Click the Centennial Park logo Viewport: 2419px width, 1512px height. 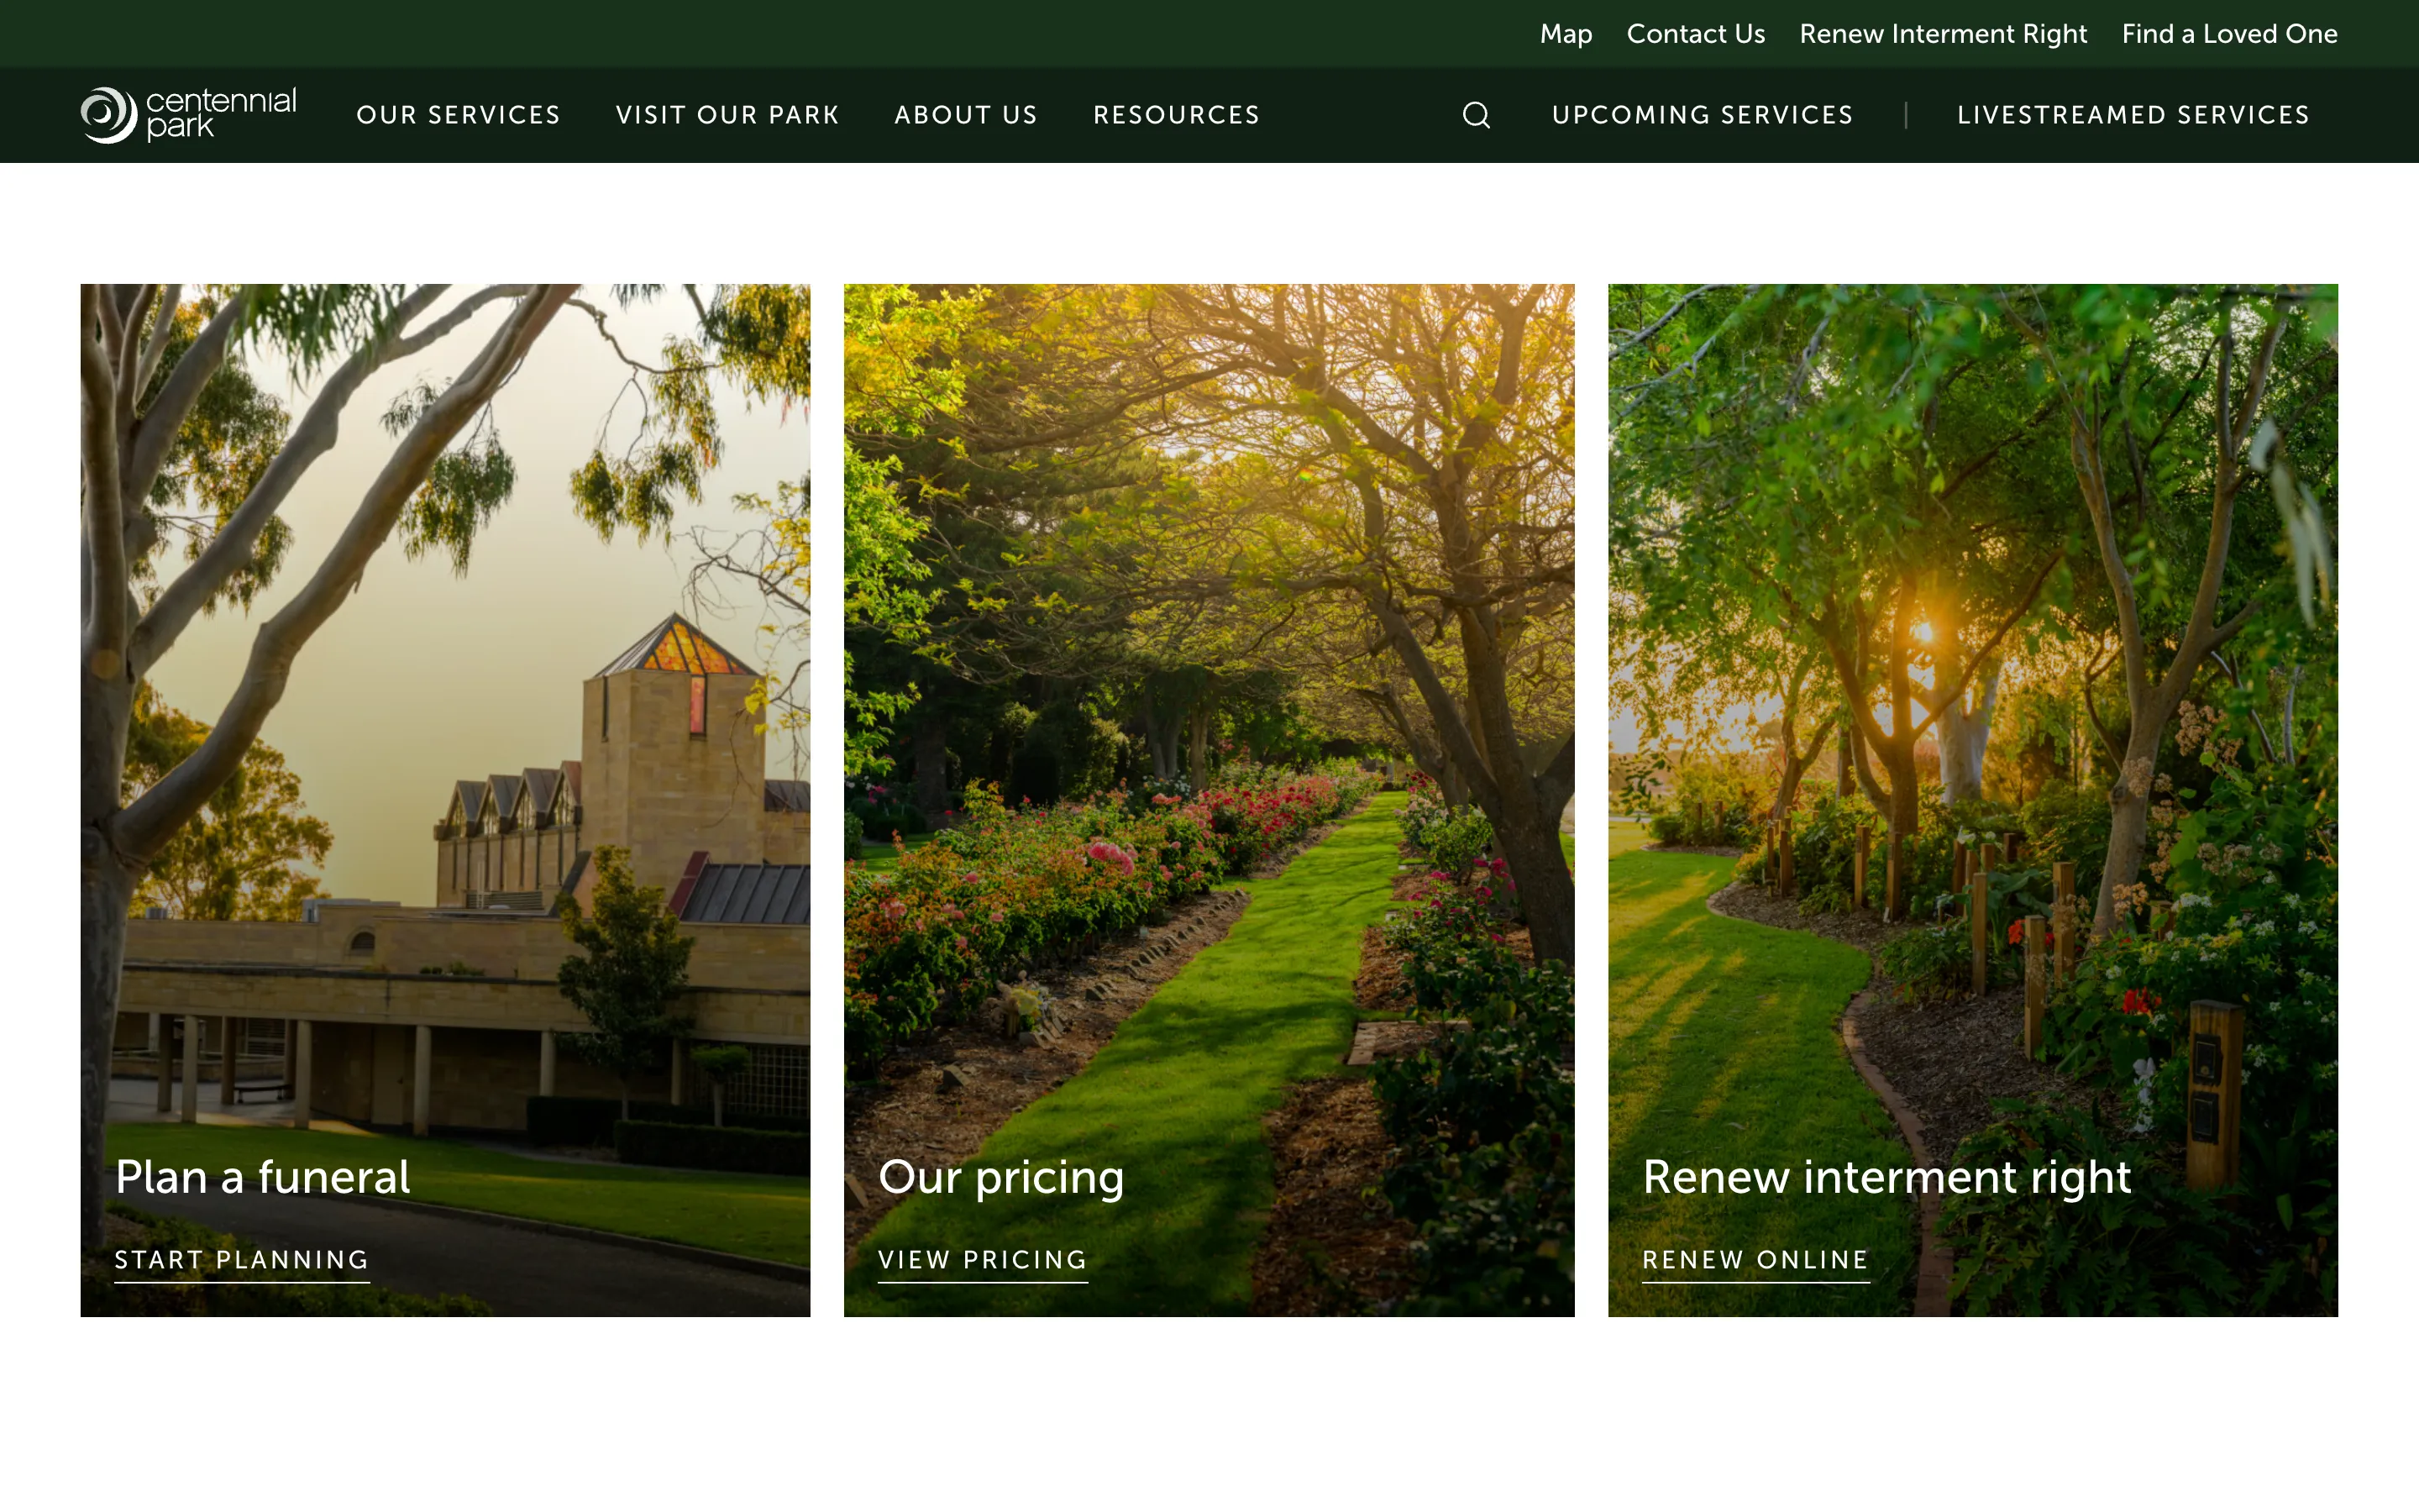click(188, 115)
